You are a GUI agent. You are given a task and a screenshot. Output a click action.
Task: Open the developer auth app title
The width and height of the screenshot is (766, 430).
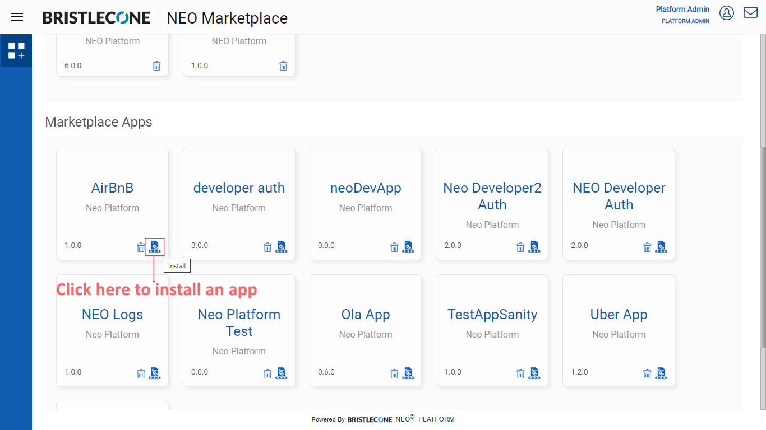(239, 188)
